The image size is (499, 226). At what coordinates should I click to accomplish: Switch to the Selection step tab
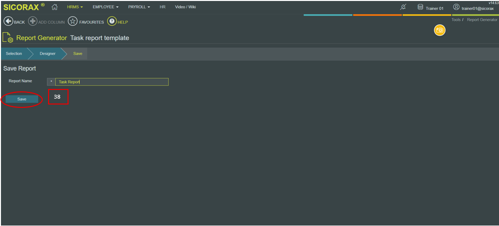[14, 53]
